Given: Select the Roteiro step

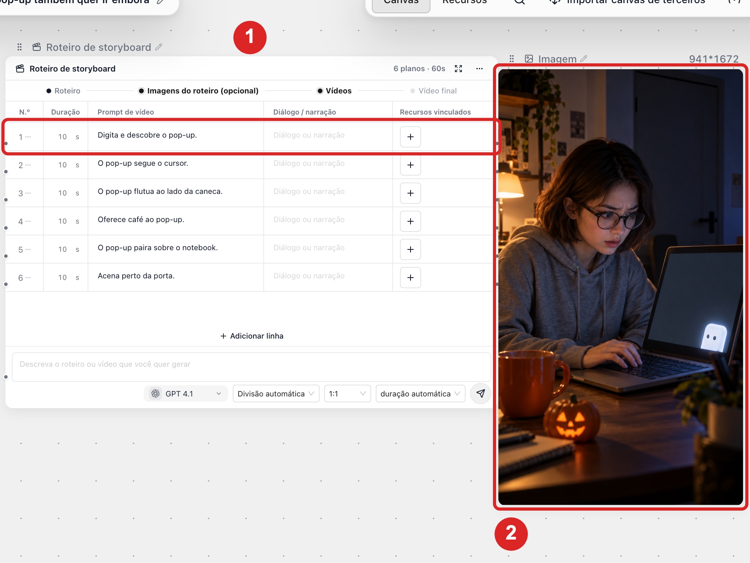Looking at the screenshot, I should [x=63, y=91].
